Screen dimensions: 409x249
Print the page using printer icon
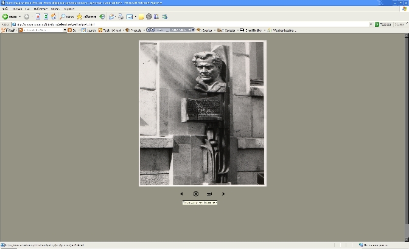pos(121,16)
